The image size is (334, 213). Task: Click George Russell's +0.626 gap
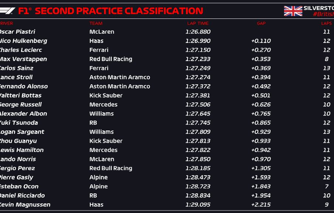click(x=261, y=105)
